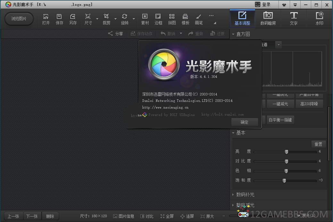The height and width of the screenshot is (222, 333).
Task: Select the Crop (裁剪) tool
Action: 106,19
